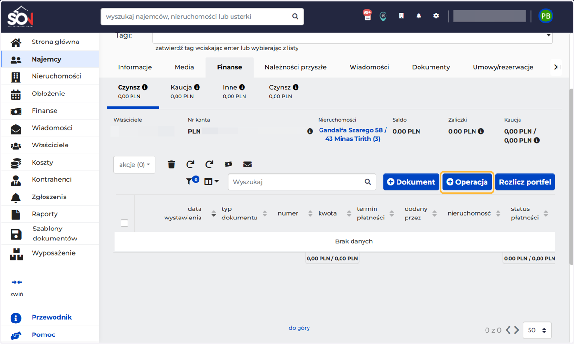Open notifications bell in top bar
Screen dimensions: 574x344
(x=419, y=16)
